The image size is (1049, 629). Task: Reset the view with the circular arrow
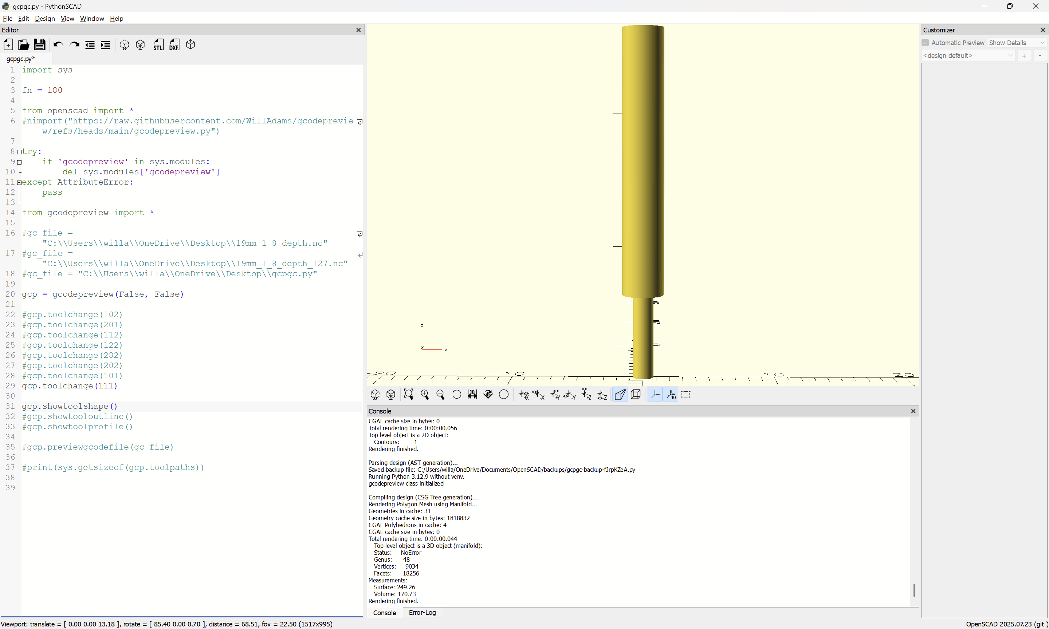click(457, 395)
